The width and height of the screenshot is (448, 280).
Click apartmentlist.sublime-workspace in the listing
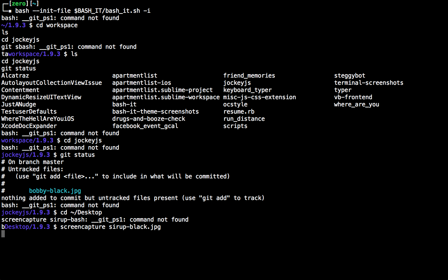tap(166, 97)
